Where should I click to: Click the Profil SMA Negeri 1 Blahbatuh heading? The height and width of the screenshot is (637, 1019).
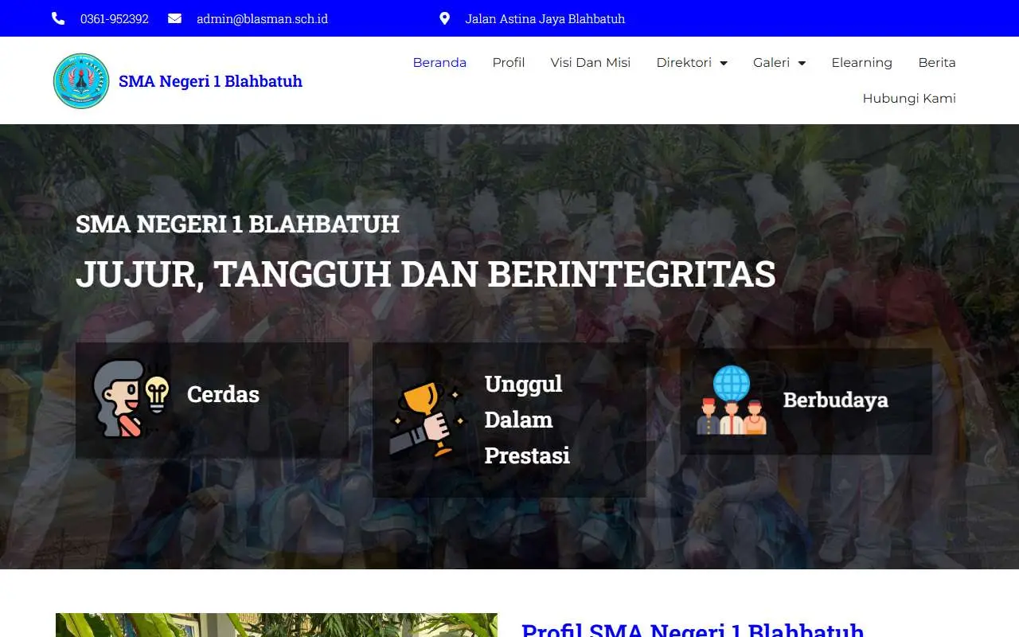693,629
